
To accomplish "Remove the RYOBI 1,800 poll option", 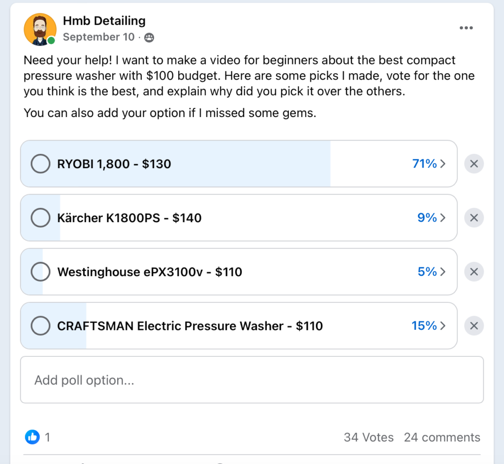I will click(x=474, y=164).
